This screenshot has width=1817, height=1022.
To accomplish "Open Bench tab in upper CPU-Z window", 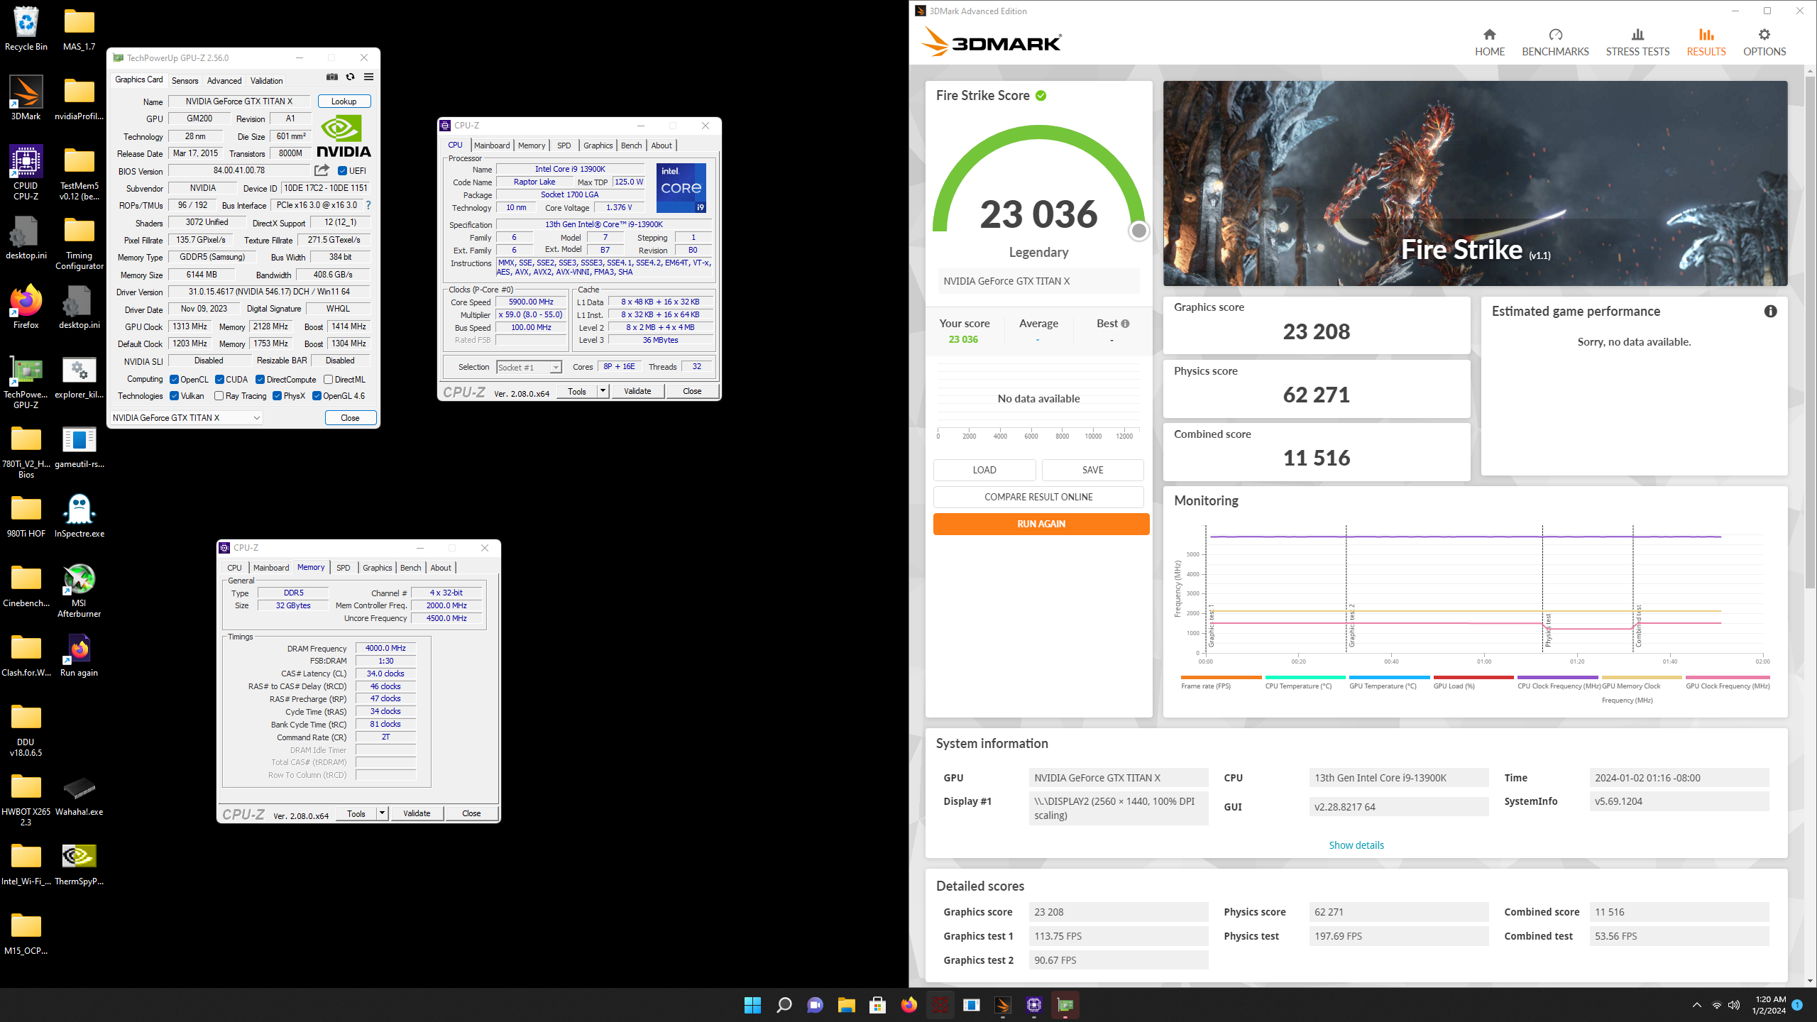I will click(x=631, y=145).
